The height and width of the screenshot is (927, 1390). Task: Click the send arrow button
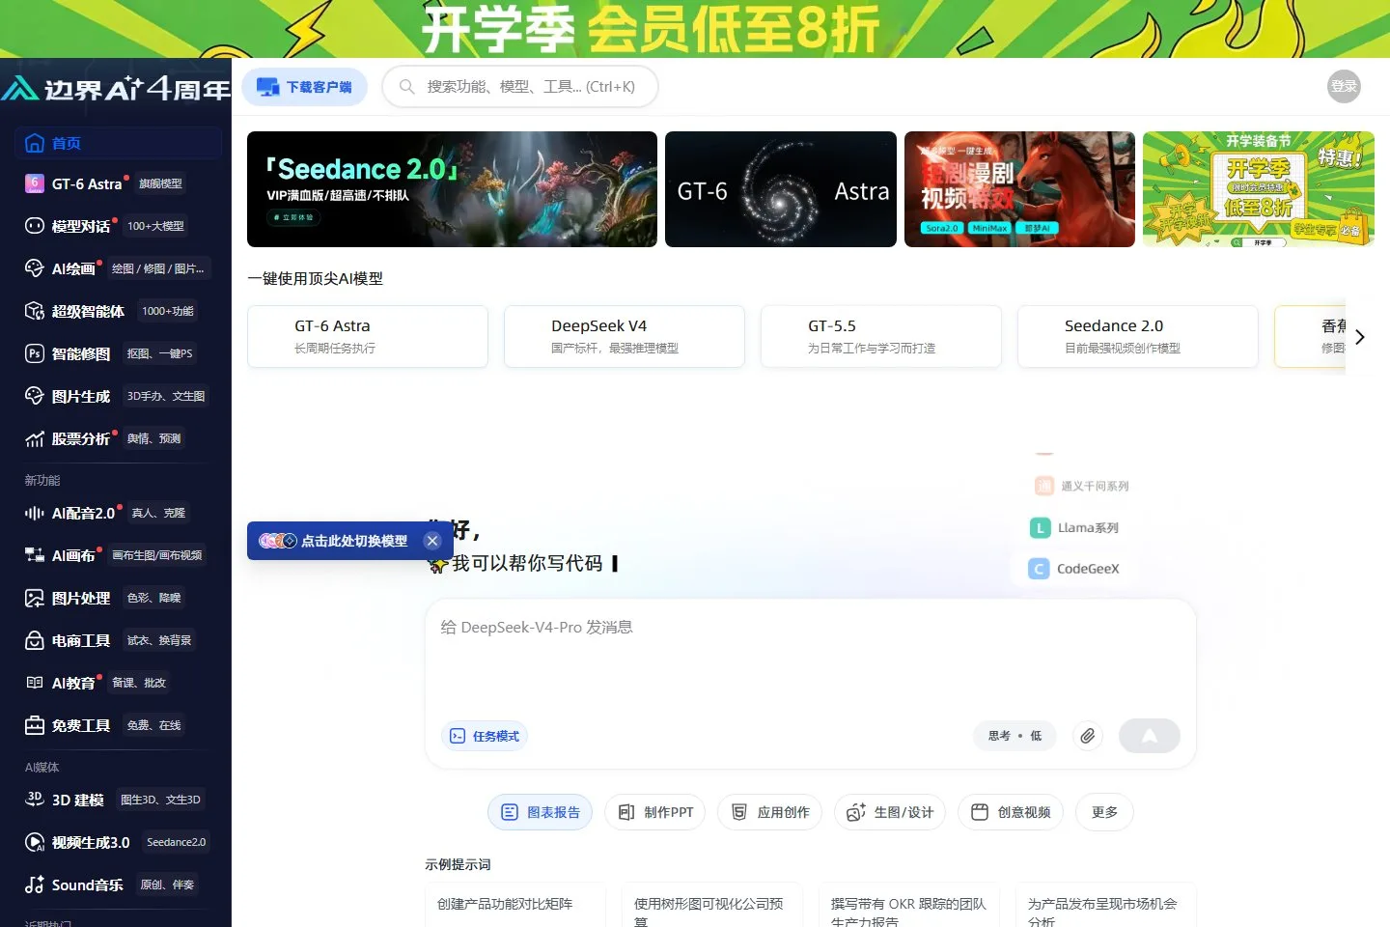[x=1150, y=736]
